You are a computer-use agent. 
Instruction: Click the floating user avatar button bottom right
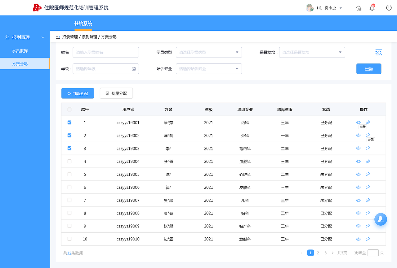coord(381,219)
